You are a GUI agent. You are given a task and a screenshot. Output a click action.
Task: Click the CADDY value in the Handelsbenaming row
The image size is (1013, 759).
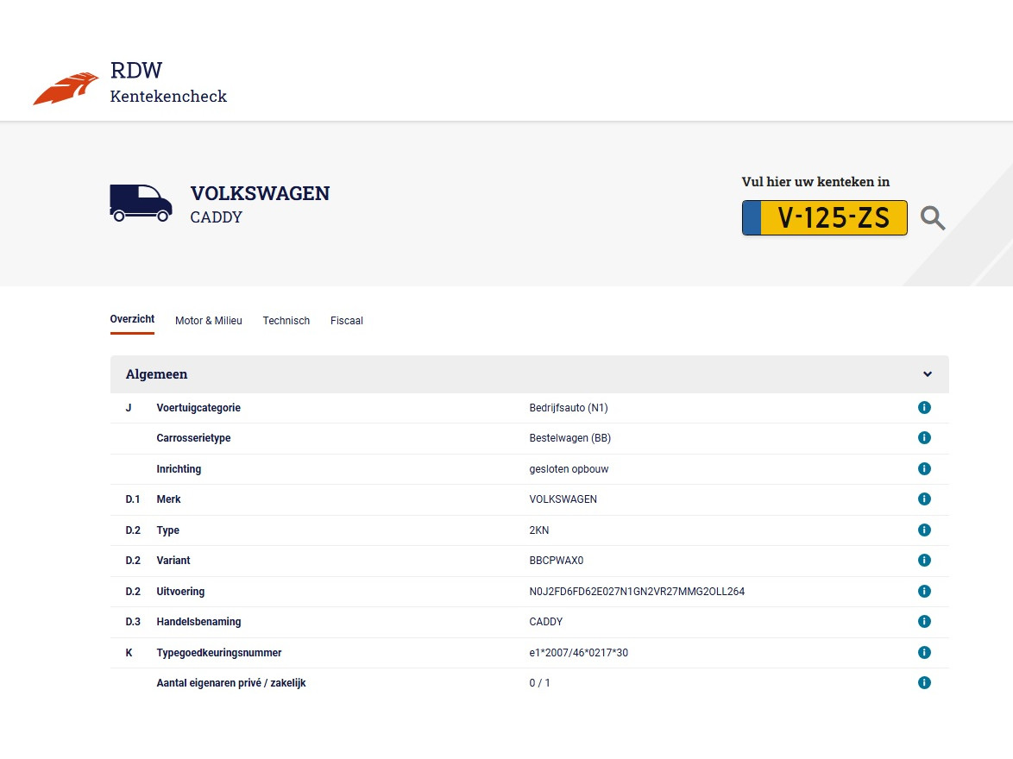[546, 622]
